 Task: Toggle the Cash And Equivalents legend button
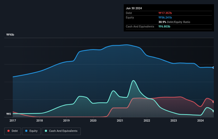[x=61, y=131]
